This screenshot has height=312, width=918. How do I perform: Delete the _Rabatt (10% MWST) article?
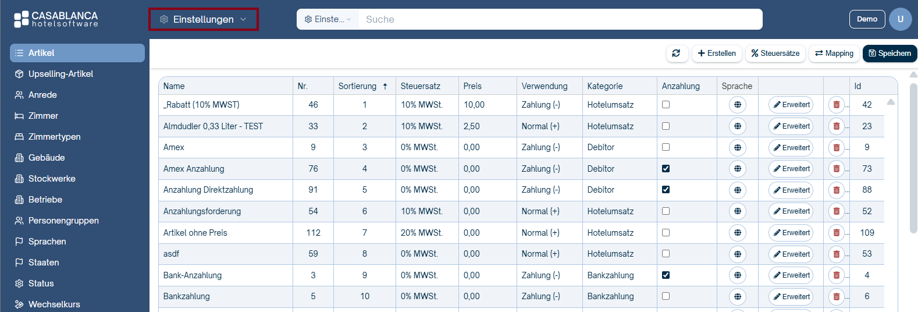click(837, 105)
